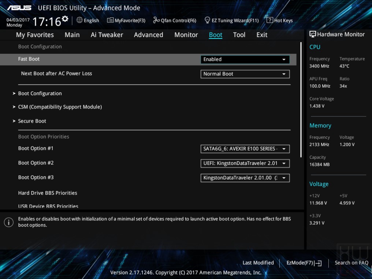Screen dimensions: 372x279
Task: Select the Boot tab
Action: (215, 35)
